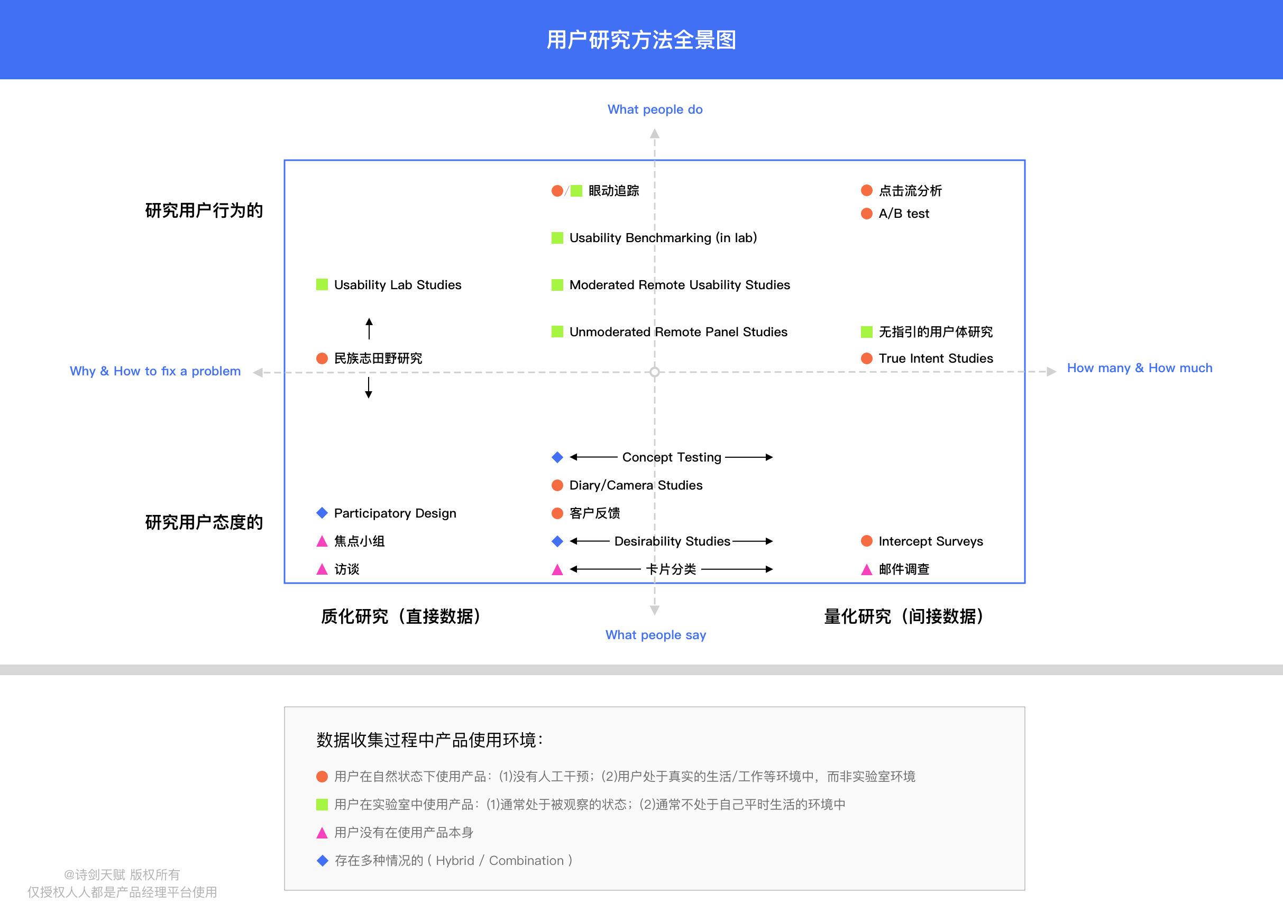Click legend text 存在多种情况的 ( Hybrid / Combination )

pyautogui.click(x=453, y=860)
